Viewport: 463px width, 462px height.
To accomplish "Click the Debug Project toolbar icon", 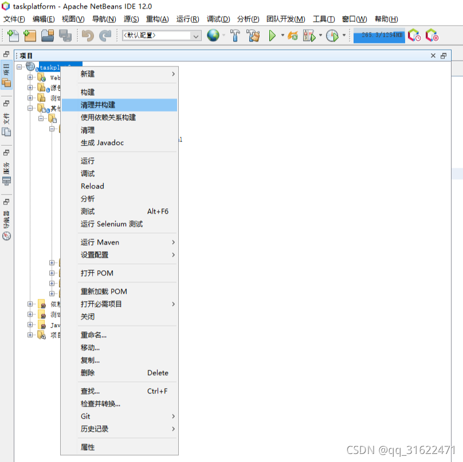I will [x=309, y=35].
